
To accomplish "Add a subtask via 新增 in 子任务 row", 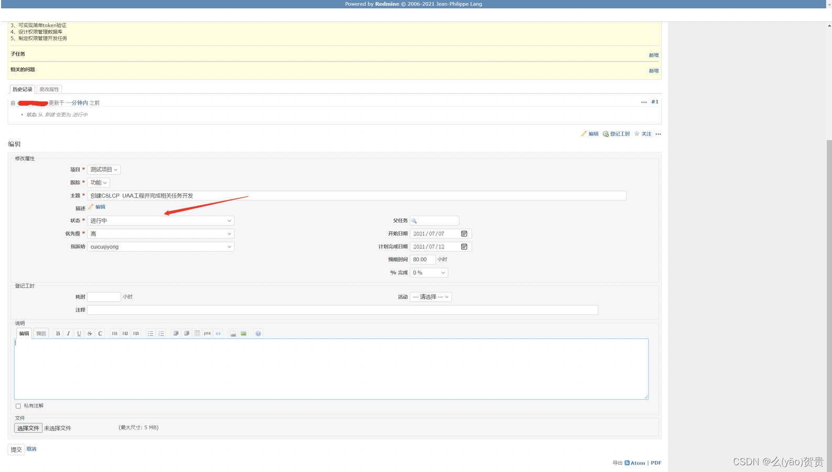I will (654, 55).
